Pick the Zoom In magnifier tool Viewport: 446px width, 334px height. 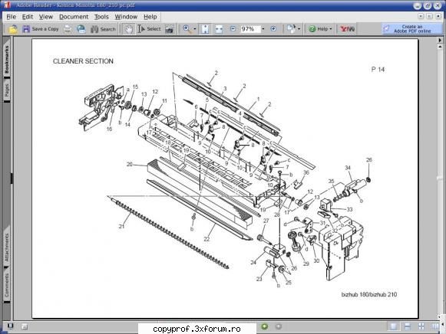click(187, 29)
